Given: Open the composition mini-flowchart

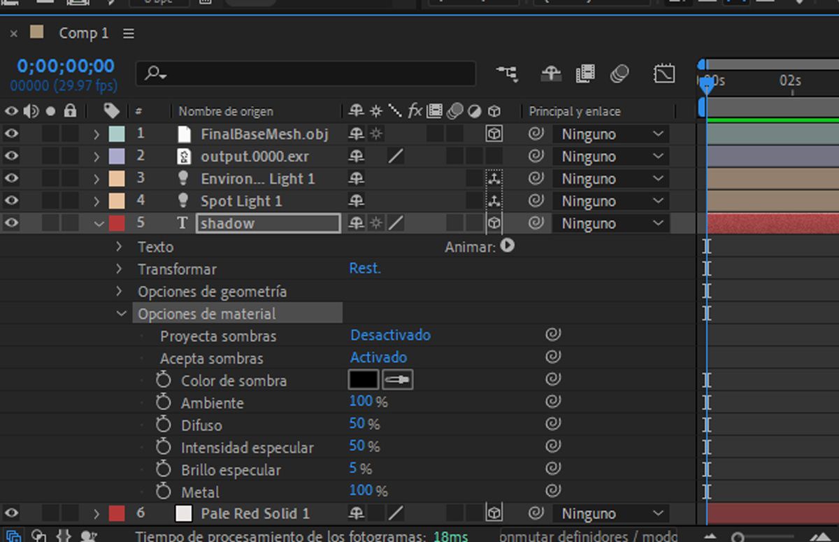Looking at the screenshot, I should [507, 73].
